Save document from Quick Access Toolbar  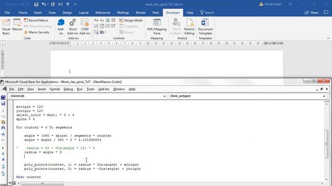click(36, 4)
